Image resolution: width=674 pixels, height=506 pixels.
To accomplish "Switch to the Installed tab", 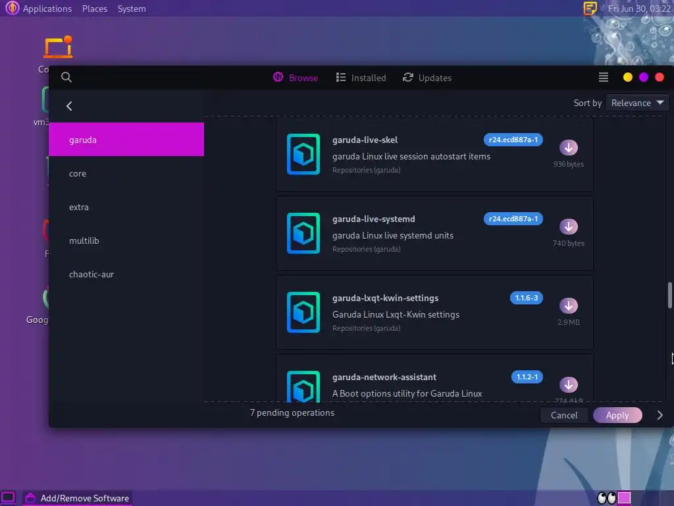I will (x=361, y=78).
